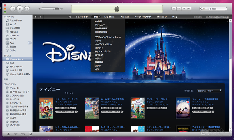The width and height of the screenshot is (234, 140).
Task: Click the high volume speaker icon
Action: (x=61, y=9)
